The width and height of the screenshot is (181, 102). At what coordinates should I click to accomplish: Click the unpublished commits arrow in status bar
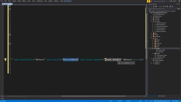click(x=146, y=101)
